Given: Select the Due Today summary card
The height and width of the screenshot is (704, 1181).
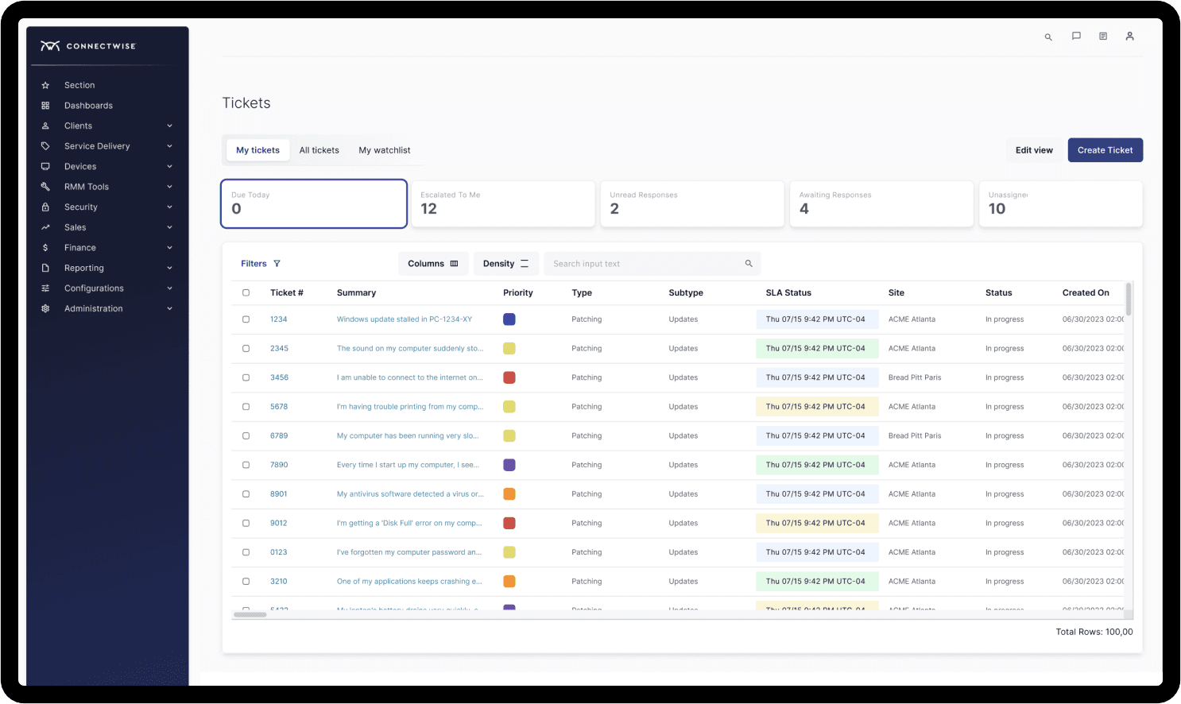Looking at the screenshot, I should click(x=314, y=204).
